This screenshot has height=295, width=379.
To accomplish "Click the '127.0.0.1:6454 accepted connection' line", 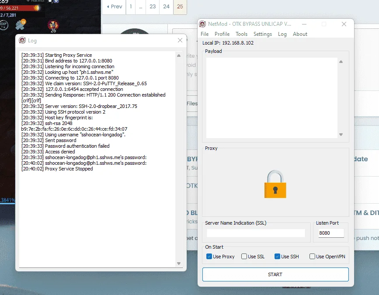I will point(72,89).
